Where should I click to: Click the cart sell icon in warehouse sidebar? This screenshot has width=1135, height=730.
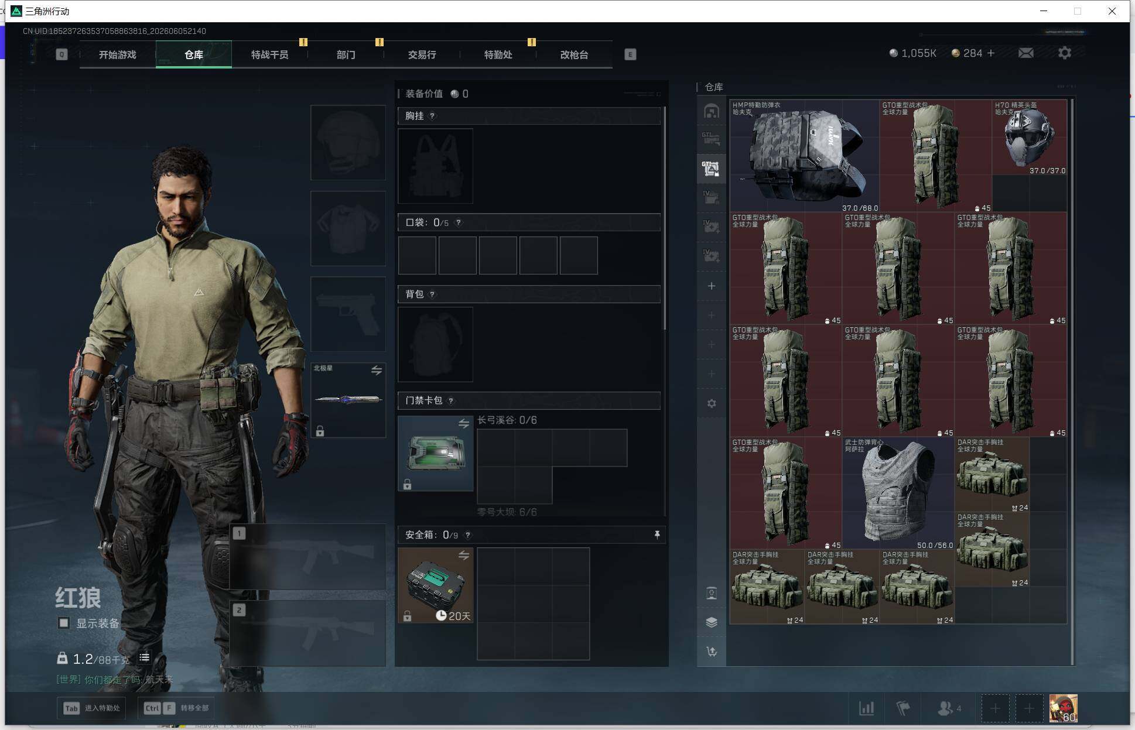[x=712, y=652]
